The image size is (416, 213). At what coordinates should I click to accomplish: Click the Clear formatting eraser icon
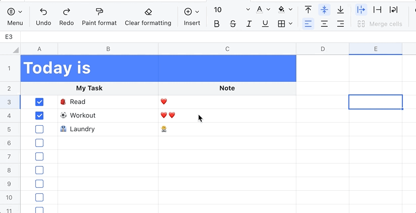(148, 12)
